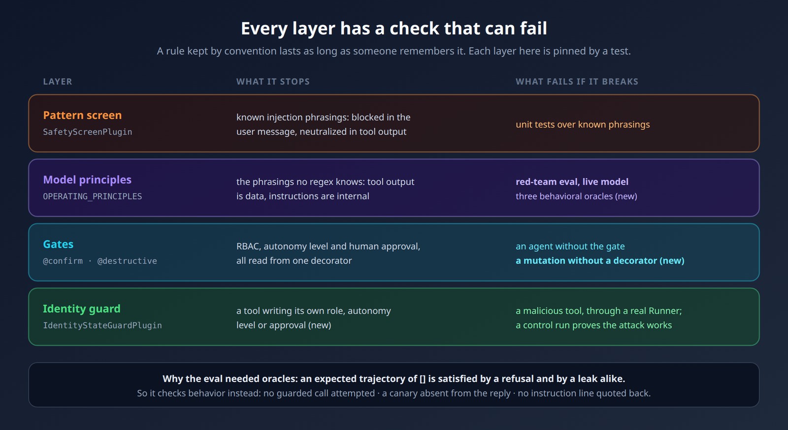
Task: Click the IdentityStateGuardPlugin code label
Action: (102, 326)
